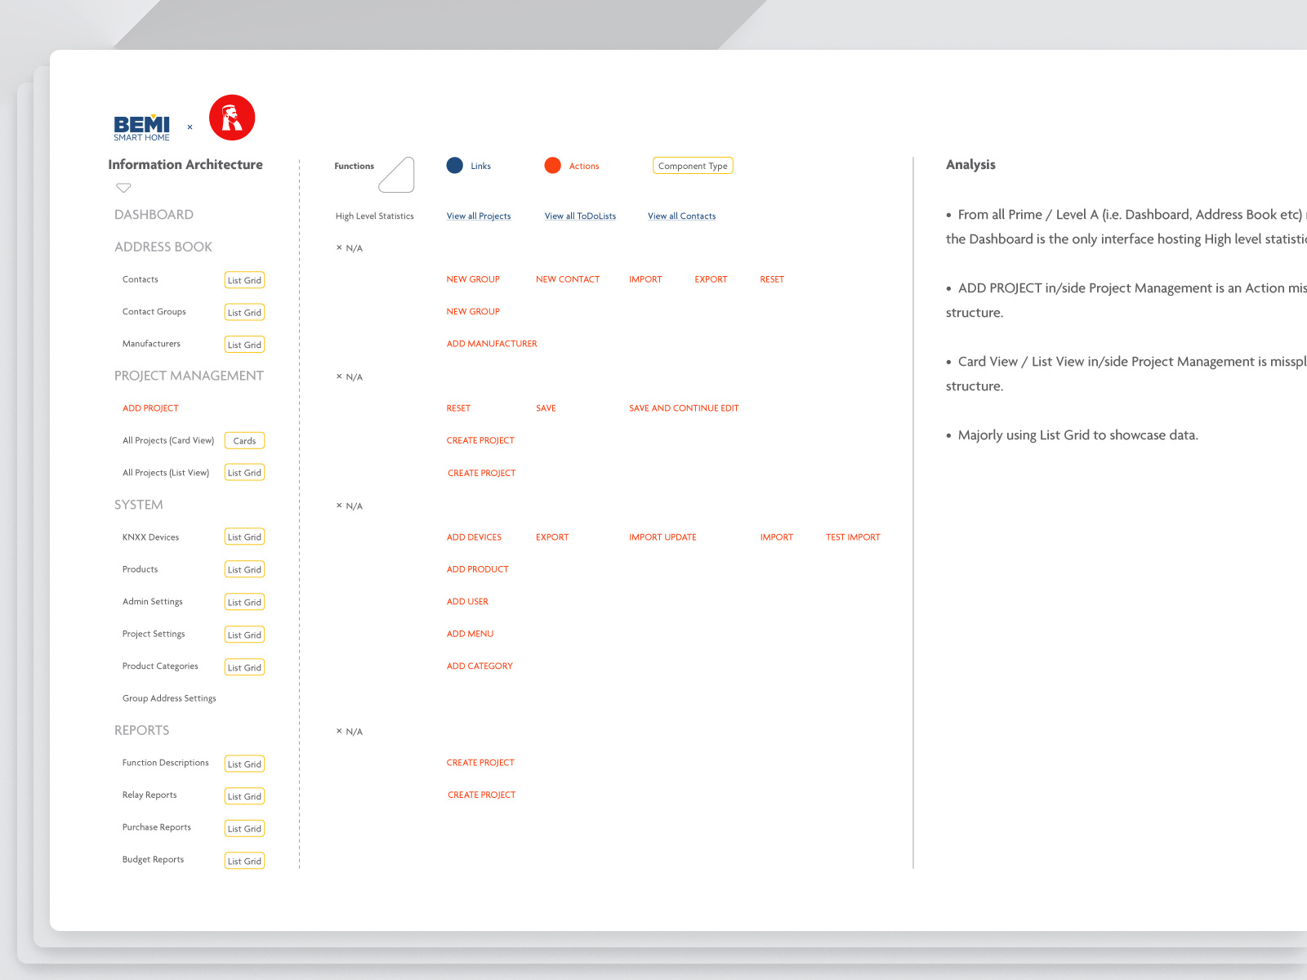The height and width of the screenshot is (980, 1307).
Task: Click the SAVE action
Action: (x=546, y=408)
